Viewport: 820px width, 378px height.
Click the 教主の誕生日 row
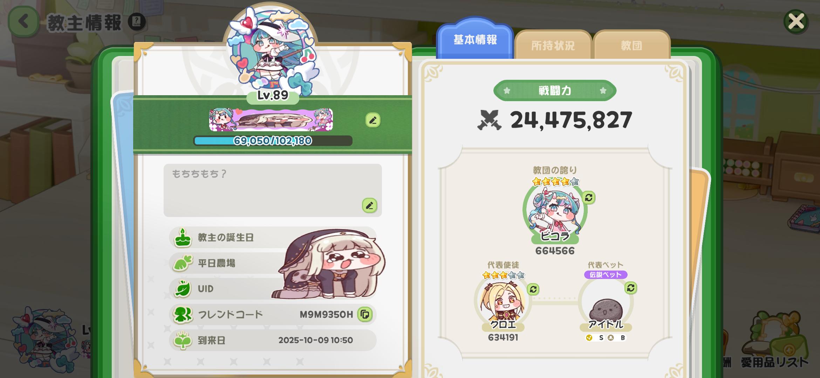[x=273, y=237]
